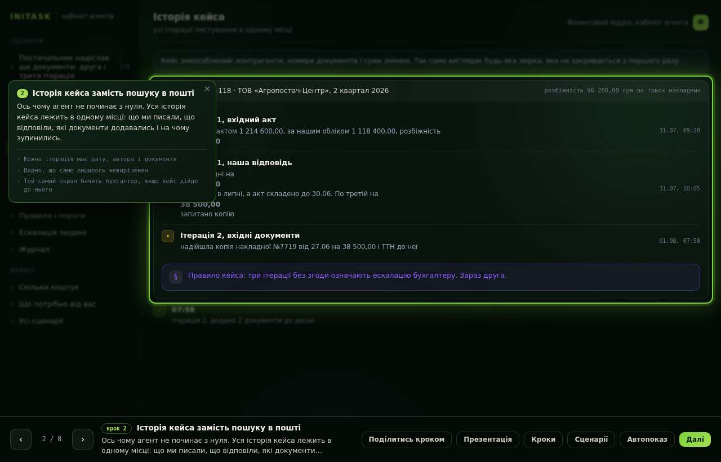
Task: Click the bullet Кожна ітерація має дату, автора і документи
Action: [100, 159]
